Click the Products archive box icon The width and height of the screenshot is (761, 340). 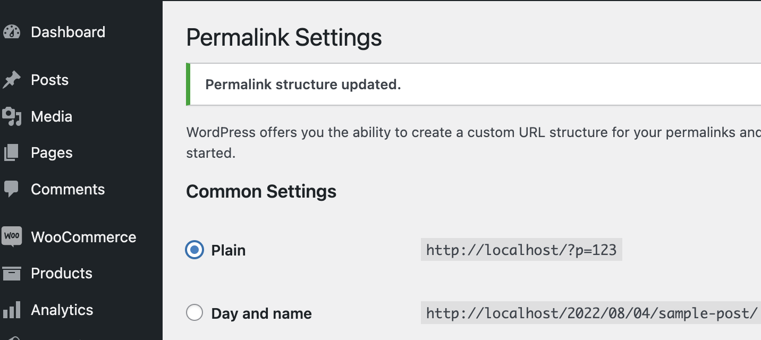click(12, 274)
